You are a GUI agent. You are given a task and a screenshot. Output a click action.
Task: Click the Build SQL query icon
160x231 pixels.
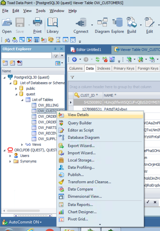(x=131, y=22)
